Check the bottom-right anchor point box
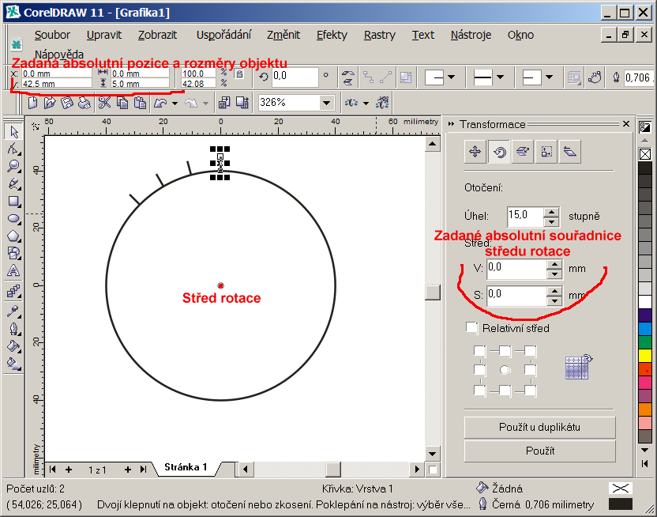This screenshot has width=657, height=517. 530,391
